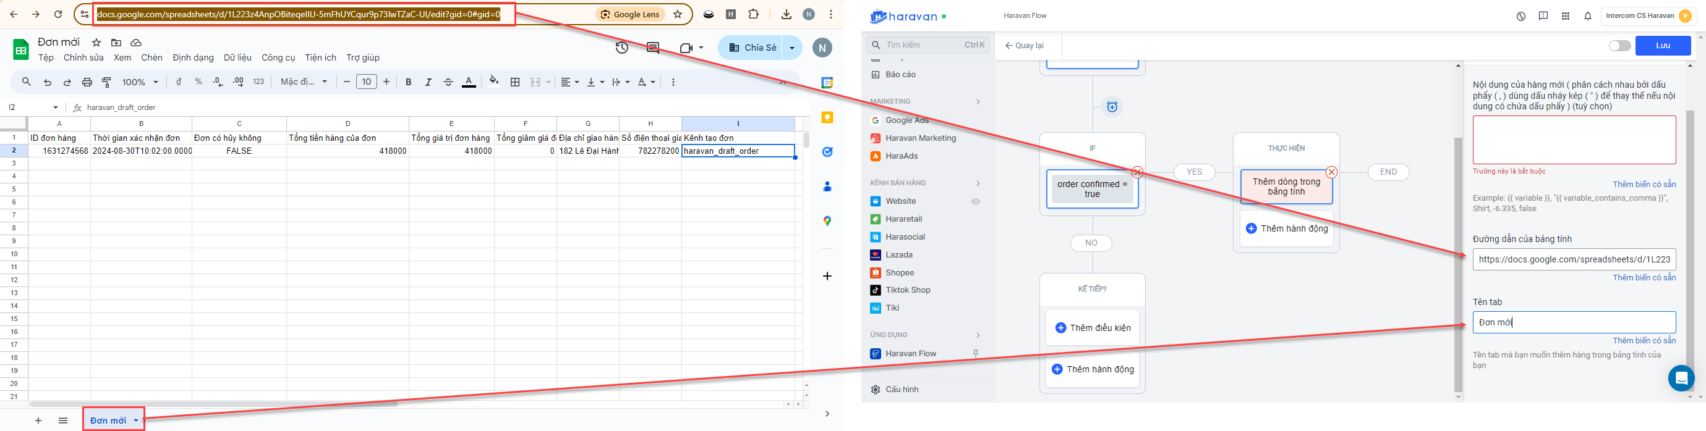Viewport: 1706px width, 431px height.
Task: Click the Đường dẫn của bảng tính field
Action: click(1574, 260)
